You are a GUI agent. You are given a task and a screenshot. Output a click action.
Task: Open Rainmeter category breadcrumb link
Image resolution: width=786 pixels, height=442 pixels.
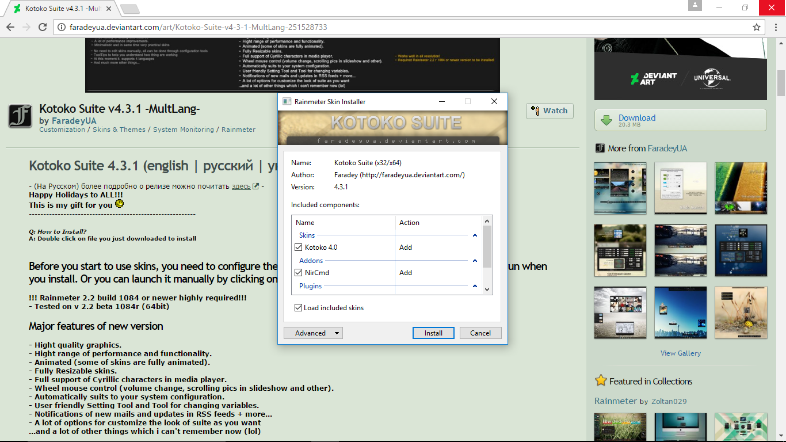tap(238, 129)
